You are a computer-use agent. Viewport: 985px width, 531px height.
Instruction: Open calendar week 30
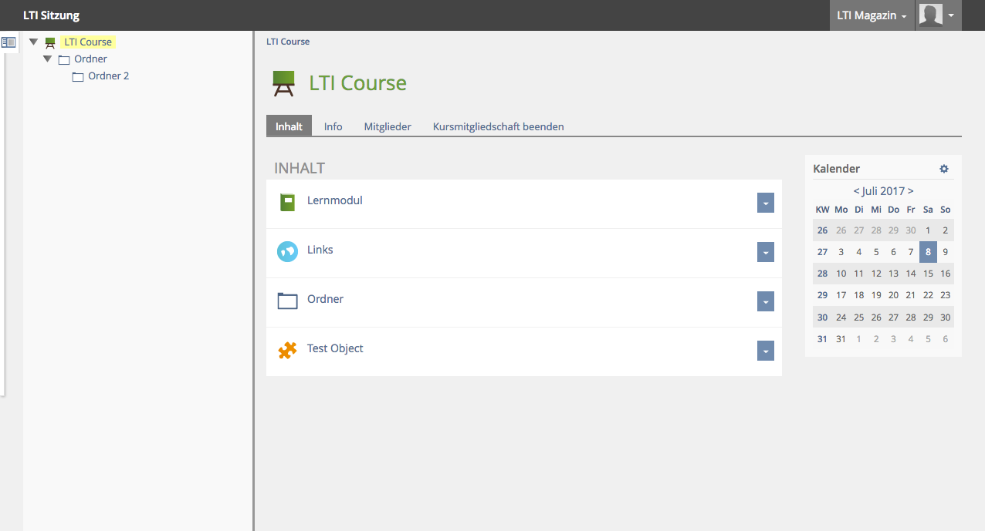[822, 317]
